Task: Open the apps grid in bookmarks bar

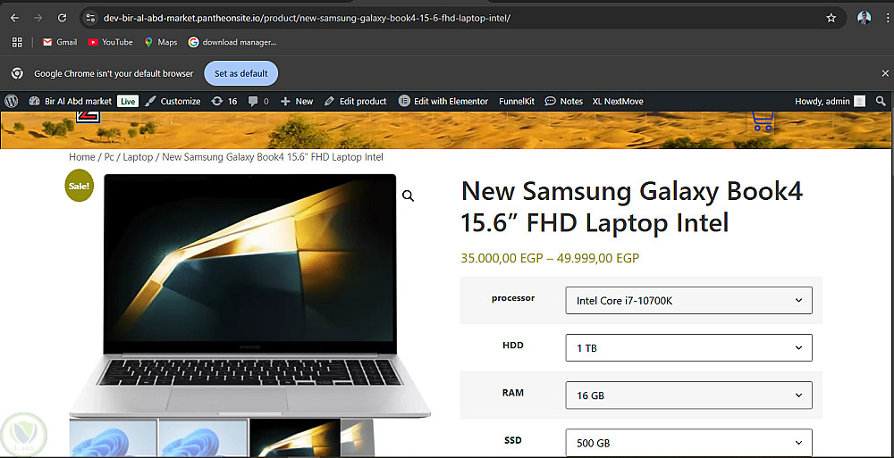Action: pos(17,42)
